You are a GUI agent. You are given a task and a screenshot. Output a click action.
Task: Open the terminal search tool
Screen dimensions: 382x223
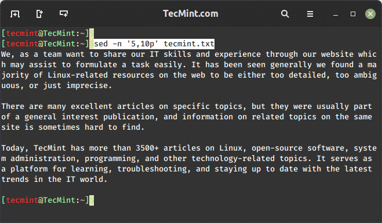pos(285,14)
